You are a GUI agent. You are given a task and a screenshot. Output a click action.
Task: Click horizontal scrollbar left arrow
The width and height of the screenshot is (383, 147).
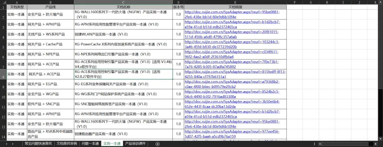pos(320,144)
